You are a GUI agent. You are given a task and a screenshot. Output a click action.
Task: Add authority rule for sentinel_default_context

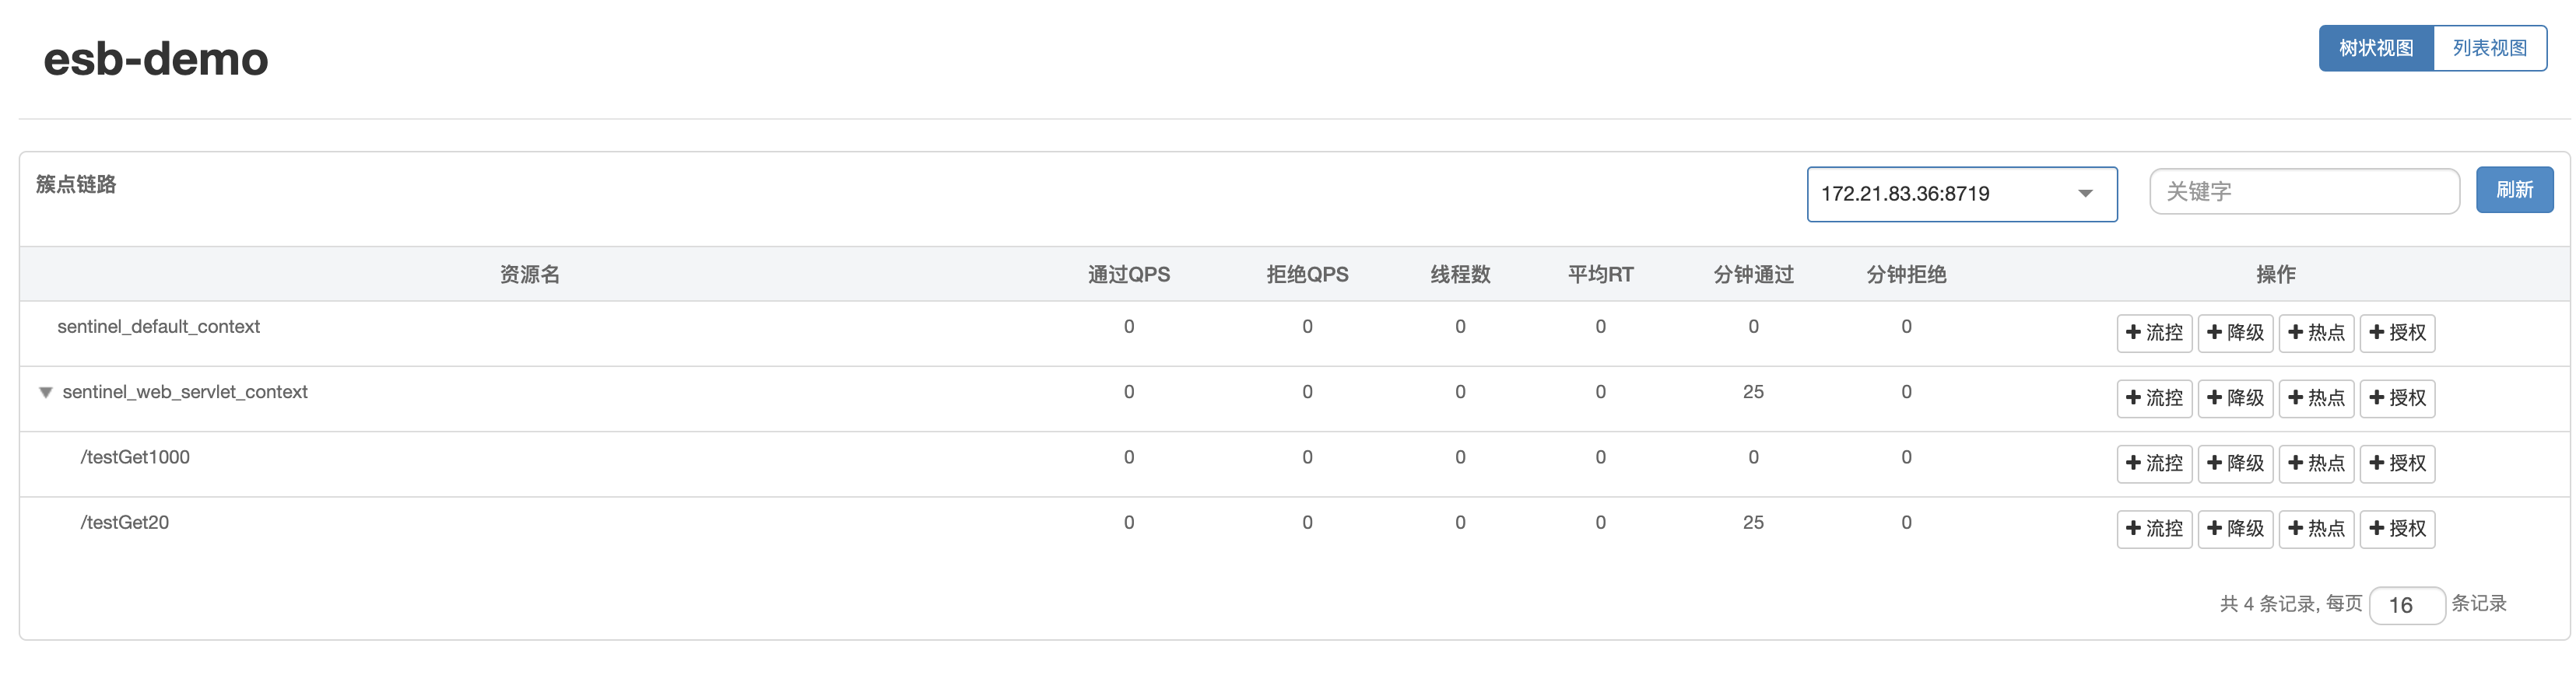tap(2397, 333)
